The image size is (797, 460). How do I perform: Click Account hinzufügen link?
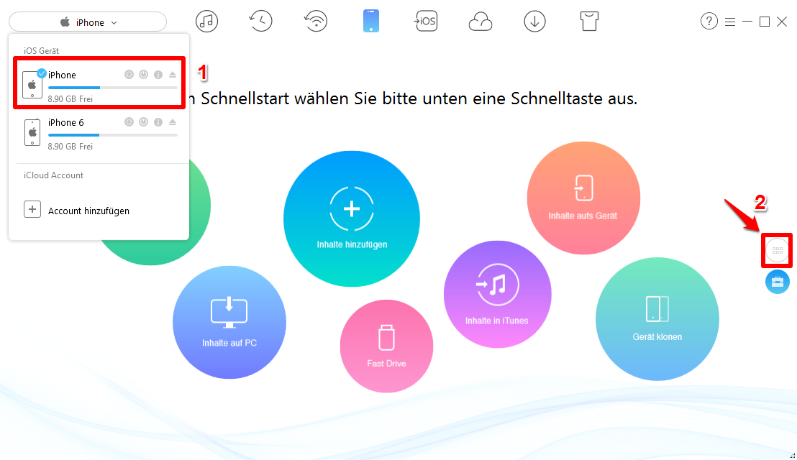coord(88,211)
